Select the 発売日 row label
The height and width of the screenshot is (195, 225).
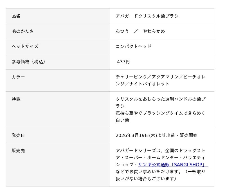pos(18,135)
